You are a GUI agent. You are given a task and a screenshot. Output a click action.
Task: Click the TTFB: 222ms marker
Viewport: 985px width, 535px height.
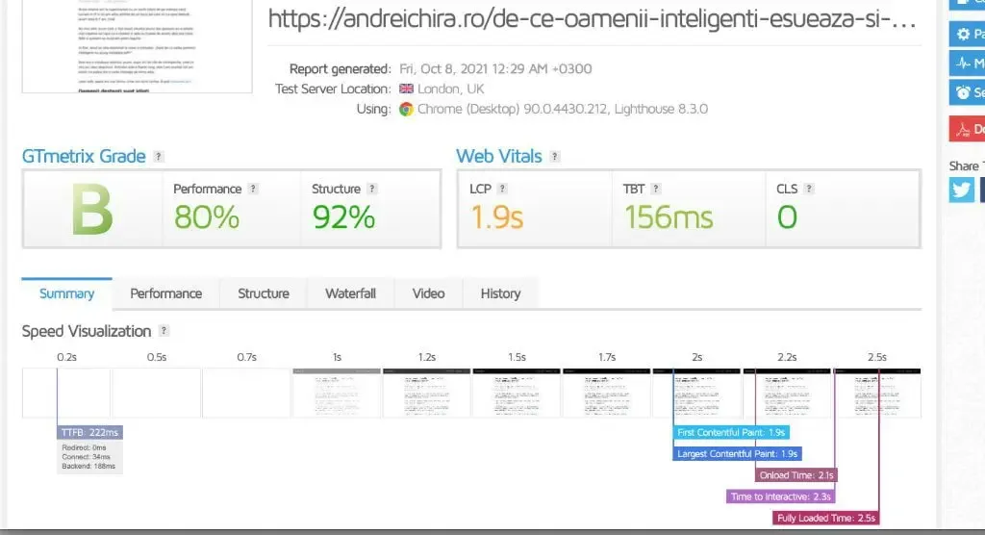[89, 433]
